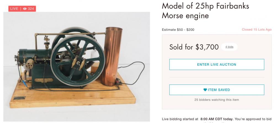The image size is (276, 123).
Task: Open the 4 bids history link
Action: tap(229, 47)
